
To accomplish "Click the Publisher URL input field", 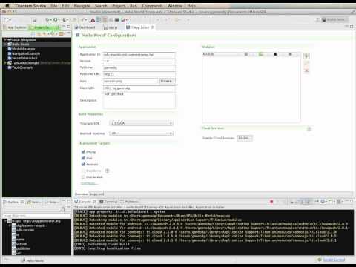I will [x=139, y=74].
